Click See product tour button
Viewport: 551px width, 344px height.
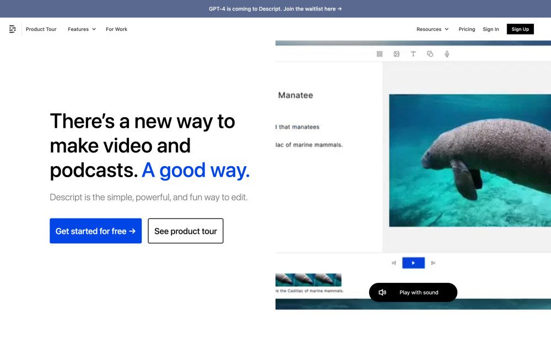point(185,231)
